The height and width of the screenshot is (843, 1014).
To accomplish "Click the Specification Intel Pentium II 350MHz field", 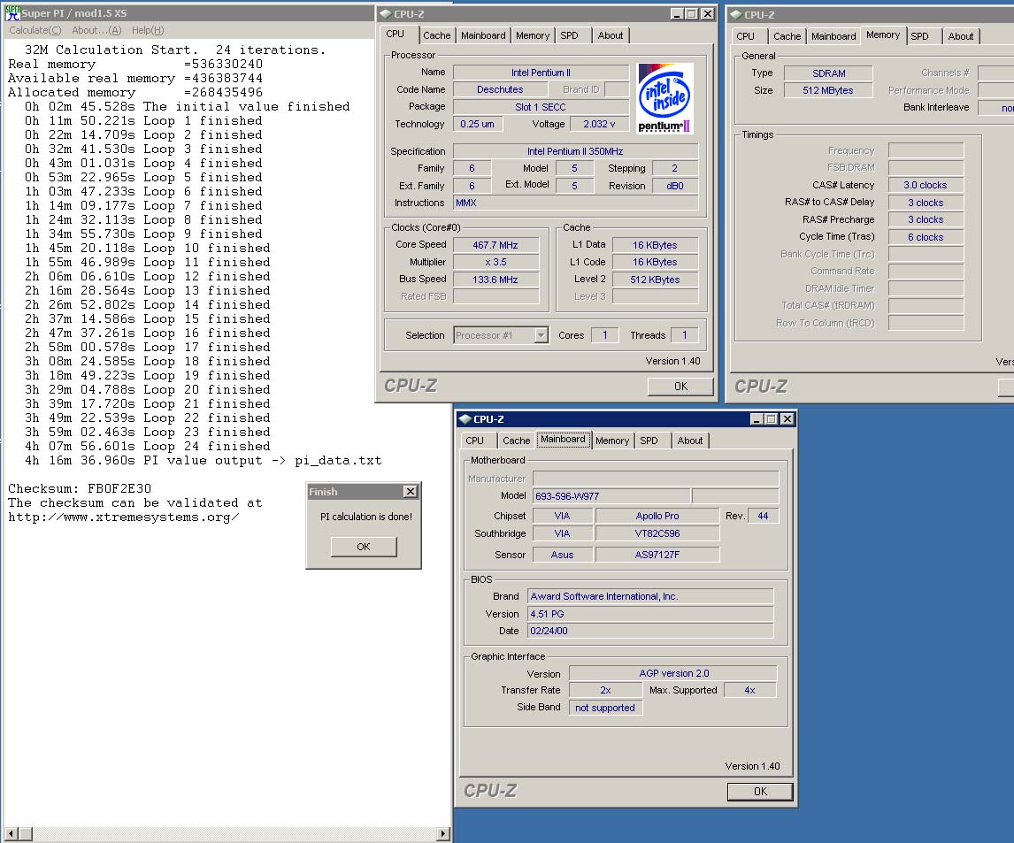I will point(575,151).
